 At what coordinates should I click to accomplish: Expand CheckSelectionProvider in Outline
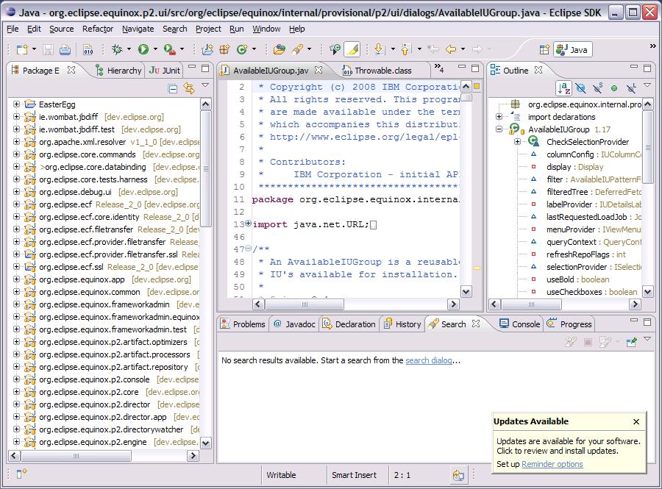tap(518, 142)
